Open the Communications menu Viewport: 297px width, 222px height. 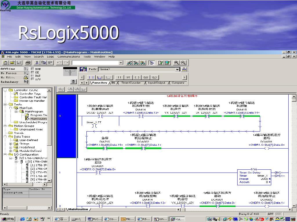pos(69,57)
